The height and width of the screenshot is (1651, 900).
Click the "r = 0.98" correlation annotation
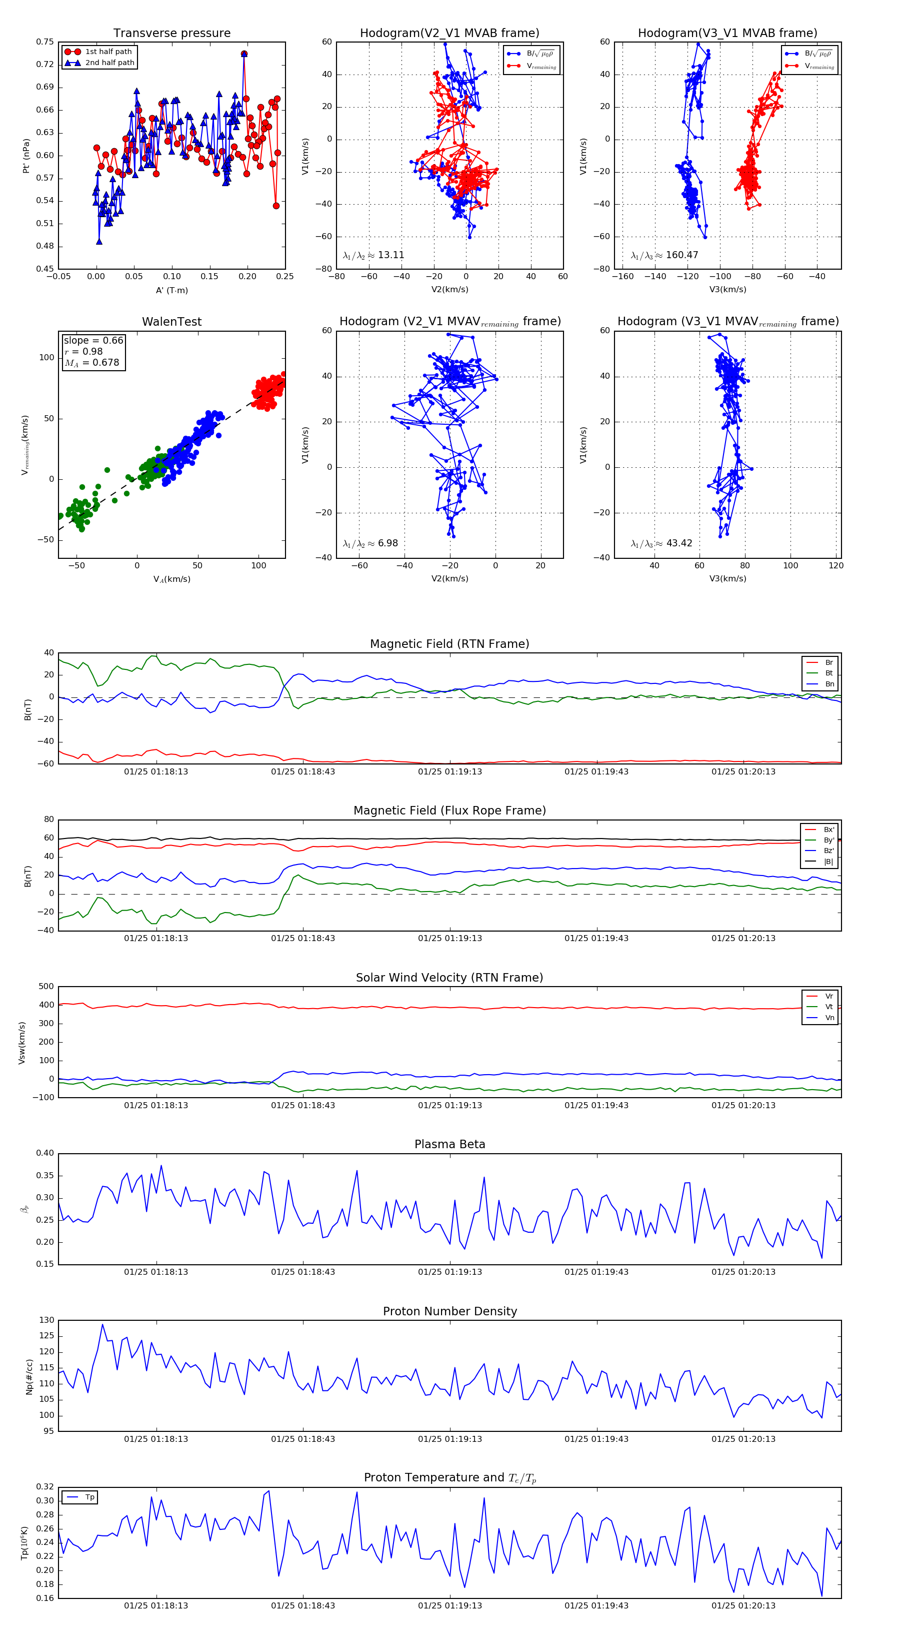pos(83,351)
